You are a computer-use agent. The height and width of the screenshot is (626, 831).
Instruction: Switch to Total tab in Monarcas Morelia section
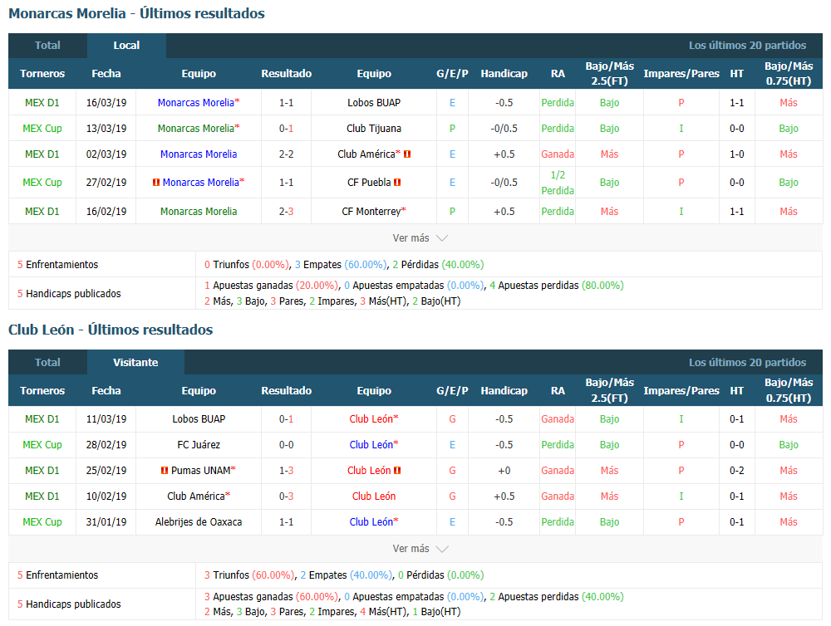click(47, 46)
